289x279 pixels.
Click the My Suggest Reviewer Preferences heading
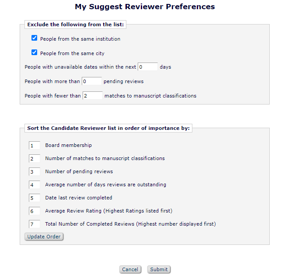point(145,7)
